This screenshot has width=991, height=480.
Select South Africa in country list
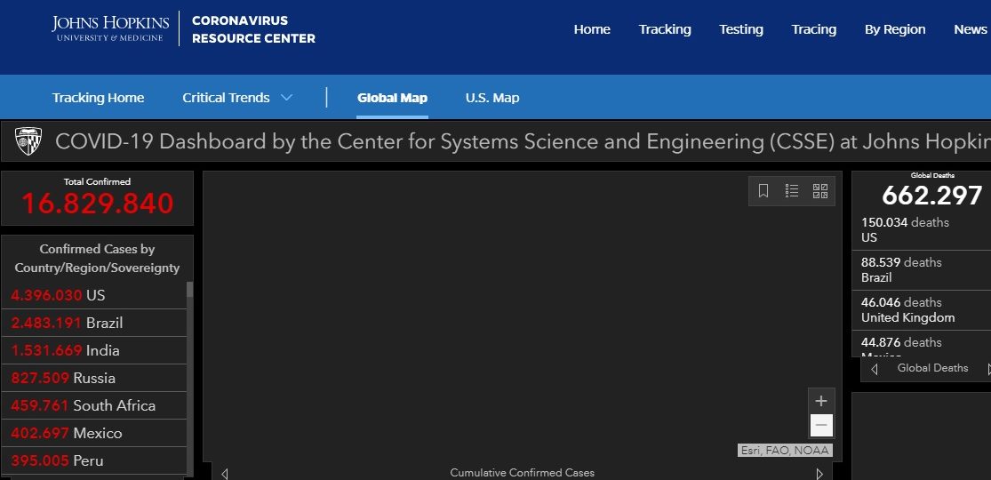pos(94,405)
